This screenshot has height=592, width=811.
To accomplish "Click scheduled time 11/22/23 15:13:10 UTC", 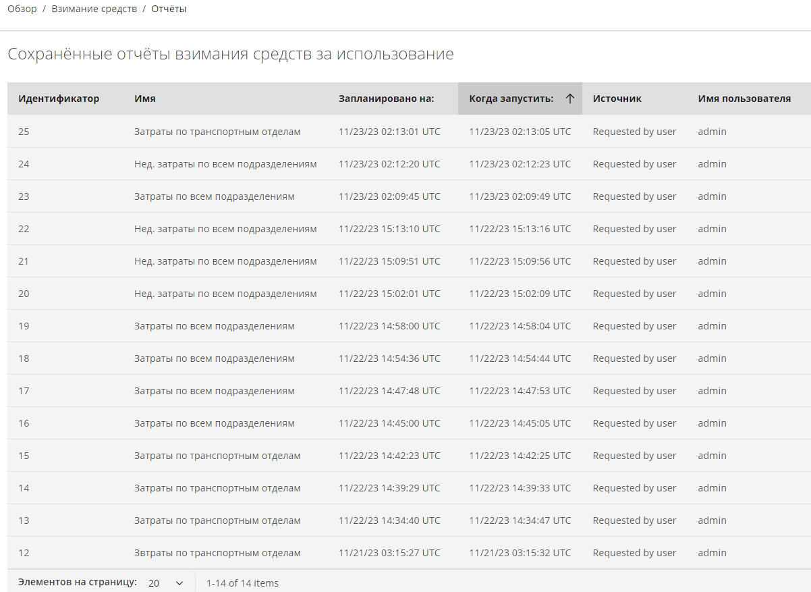I will (389, 229).
